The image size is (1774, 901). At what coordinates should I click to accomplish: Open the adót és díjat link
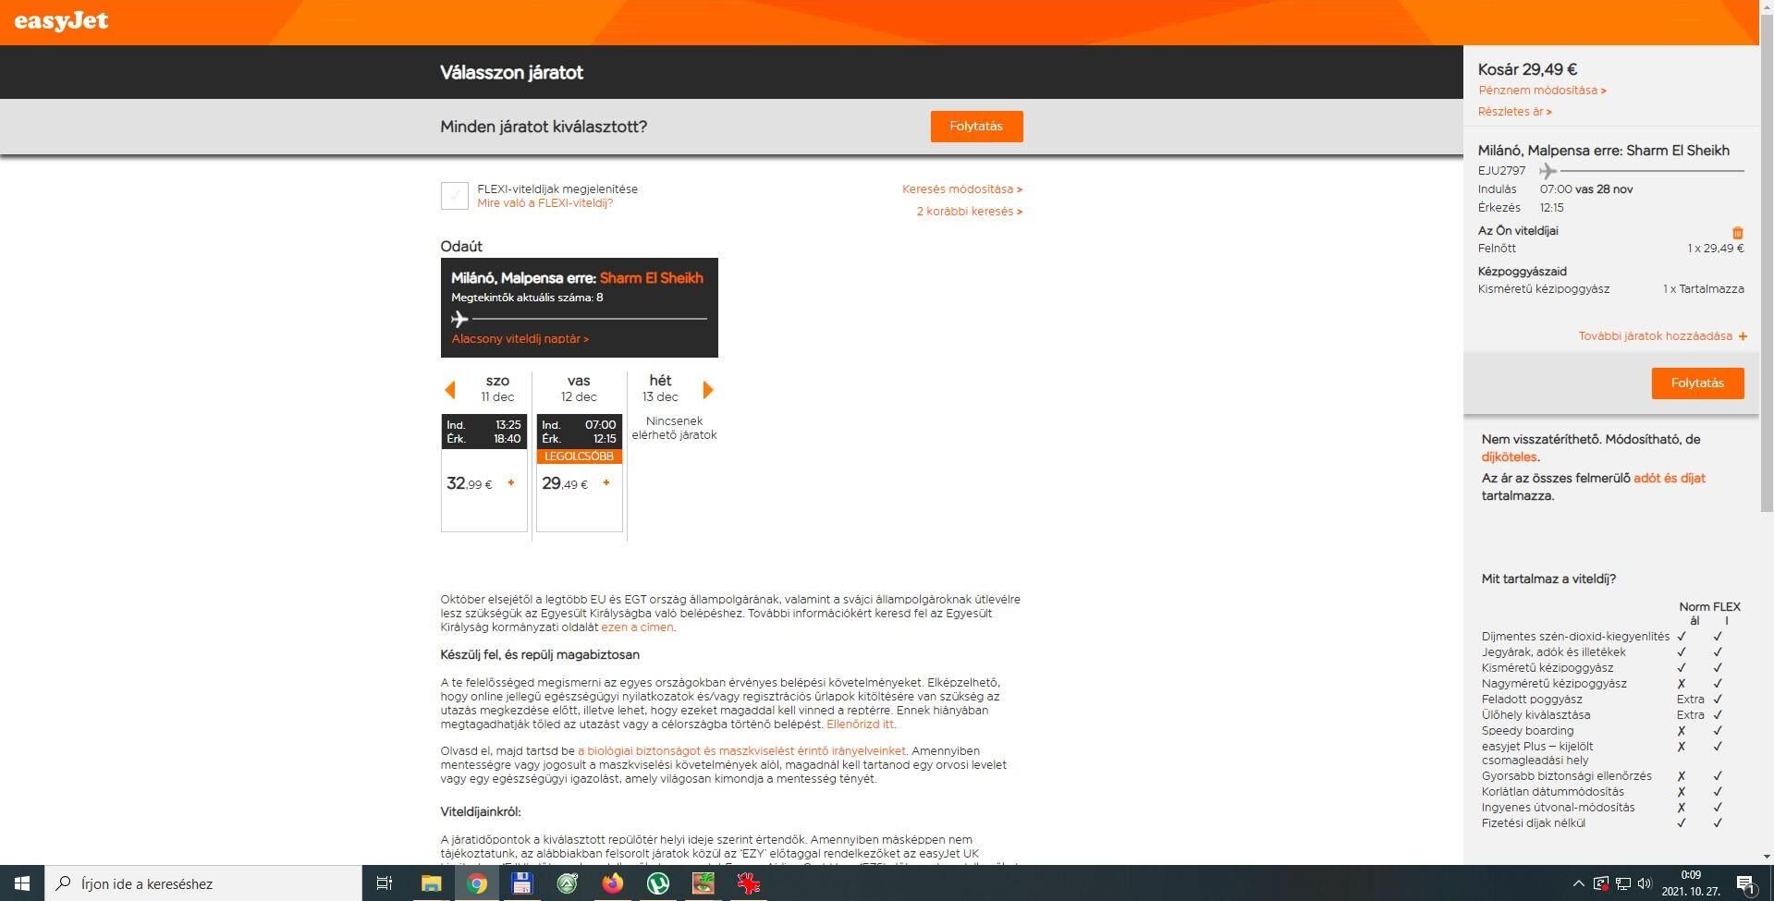point(1669,479)
